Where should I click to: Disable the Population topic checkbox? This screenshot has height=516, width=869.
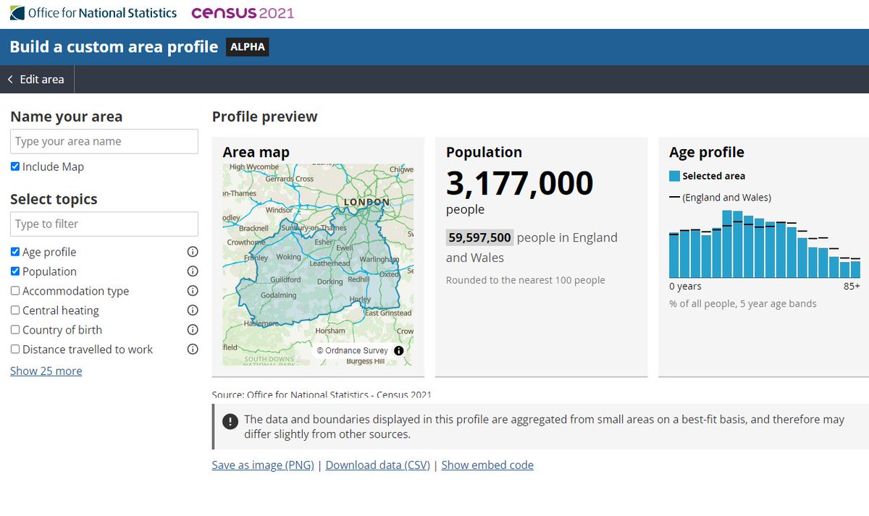point(14,271)
